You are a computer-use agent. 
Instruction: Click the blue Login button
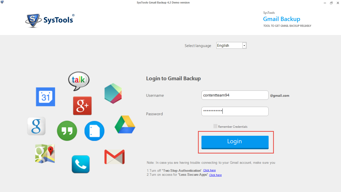(235, 142)
